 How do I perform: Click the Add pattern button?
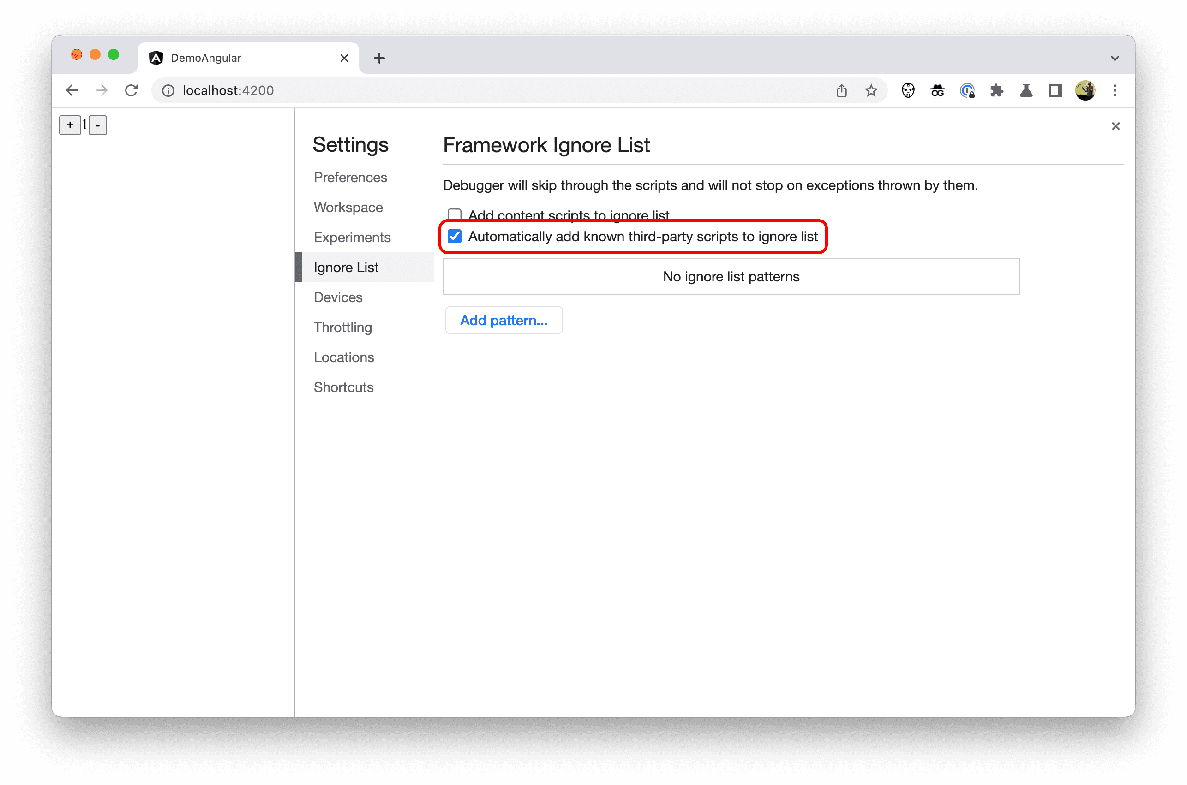point(503,320)
